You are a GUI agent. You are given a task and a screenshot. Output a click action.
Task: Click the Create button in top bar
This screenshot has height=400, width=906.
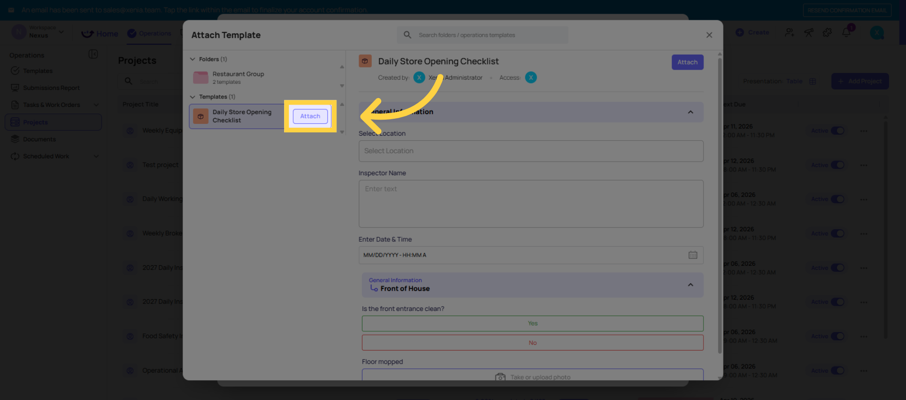pos(752,33)
